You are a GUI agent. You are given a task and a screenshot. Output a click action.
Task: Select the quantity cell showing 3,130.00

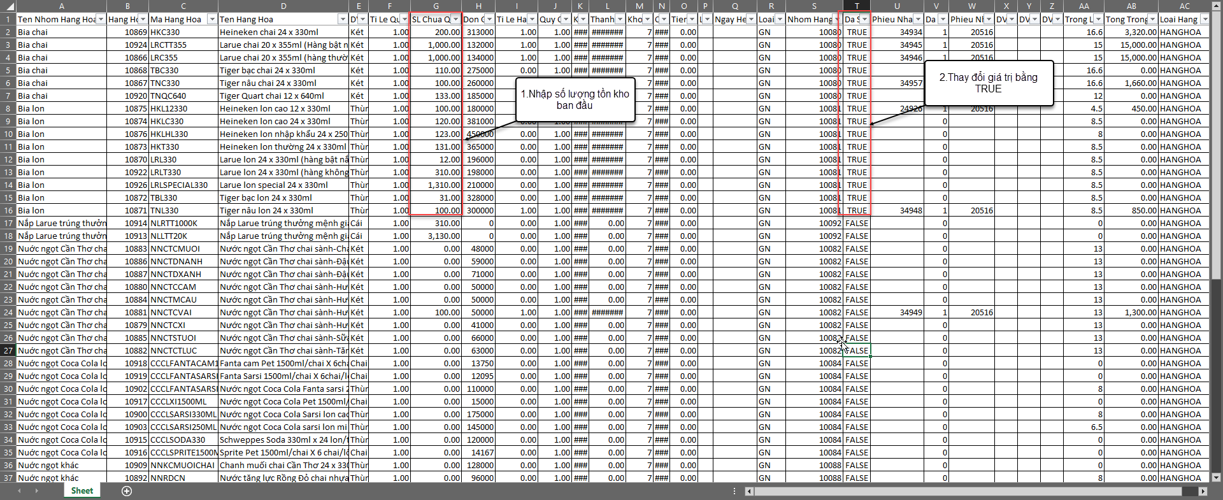(x=436, y=236)
